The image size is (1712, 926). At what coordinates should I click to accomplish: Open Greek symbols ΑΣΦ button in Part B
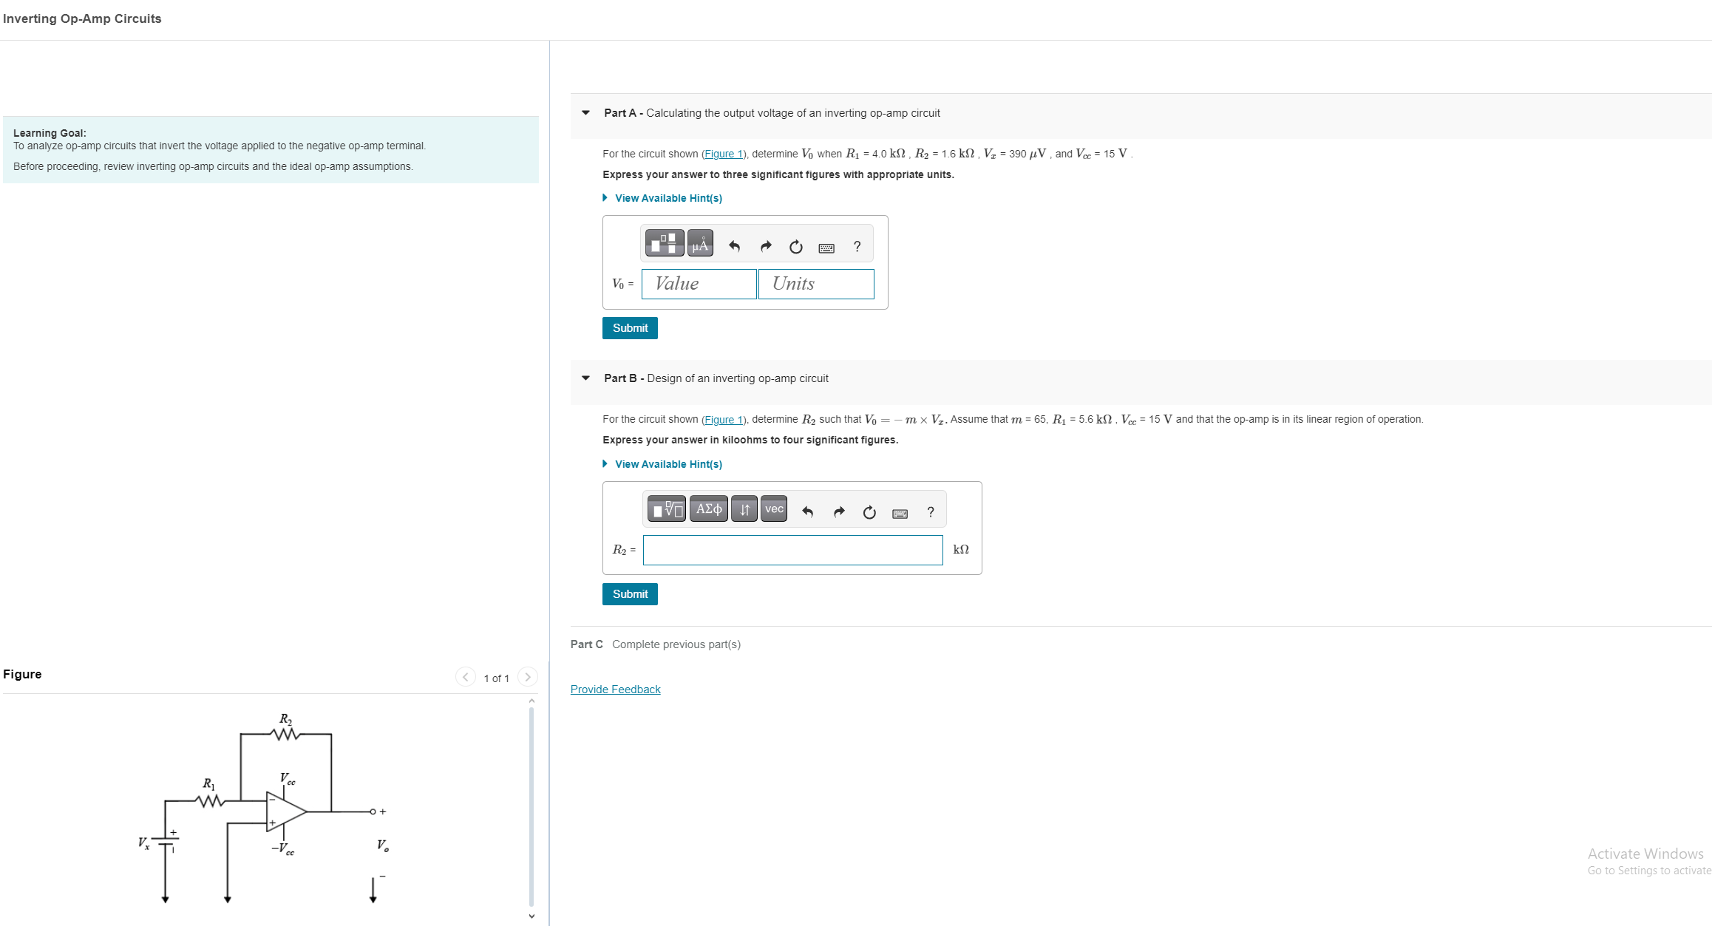click(x=708, y=509)
